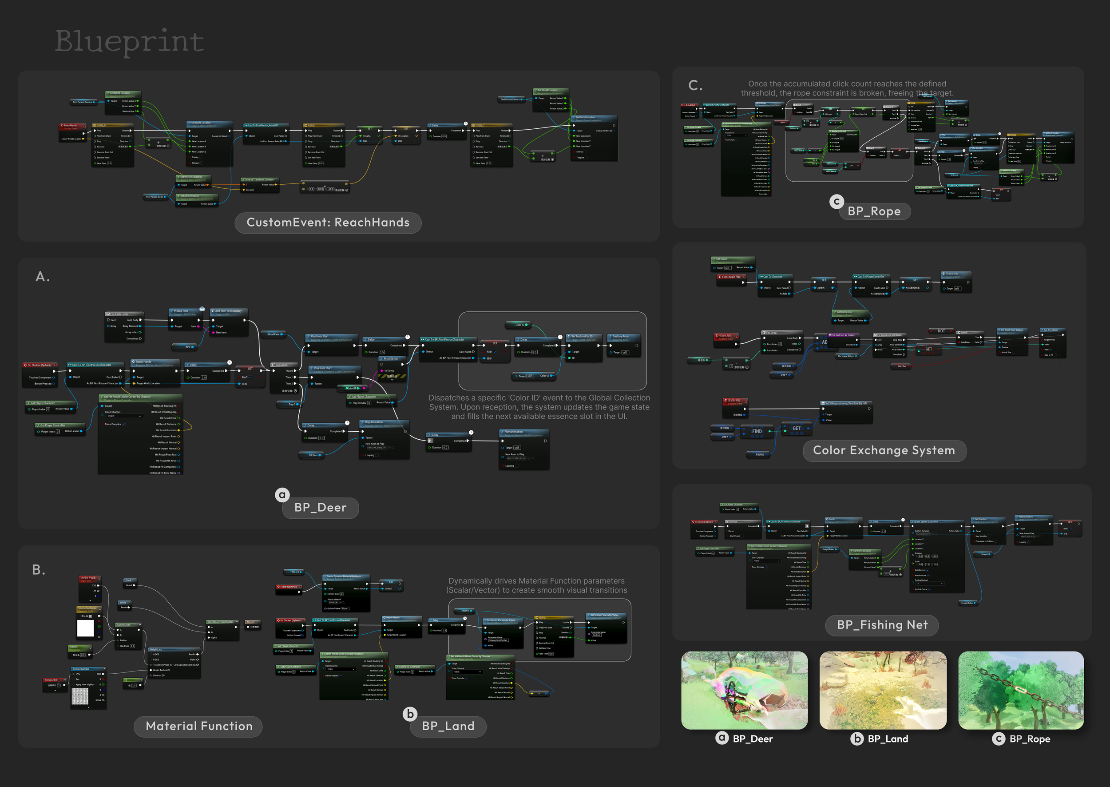Toggle Trace Complex checkbox in BP_Deer
This screenshot has width=1110, height=787.
tap(124, 424)
